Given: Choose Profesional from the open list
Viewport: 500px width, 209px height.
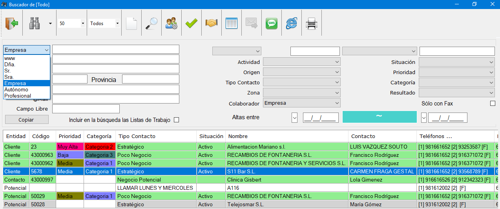Looking at the screenshot, I should point(27,96).
